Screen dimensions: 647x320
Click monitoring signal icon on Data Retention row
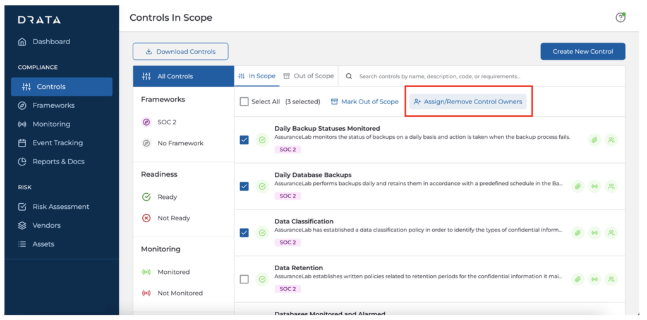[594, 279]
